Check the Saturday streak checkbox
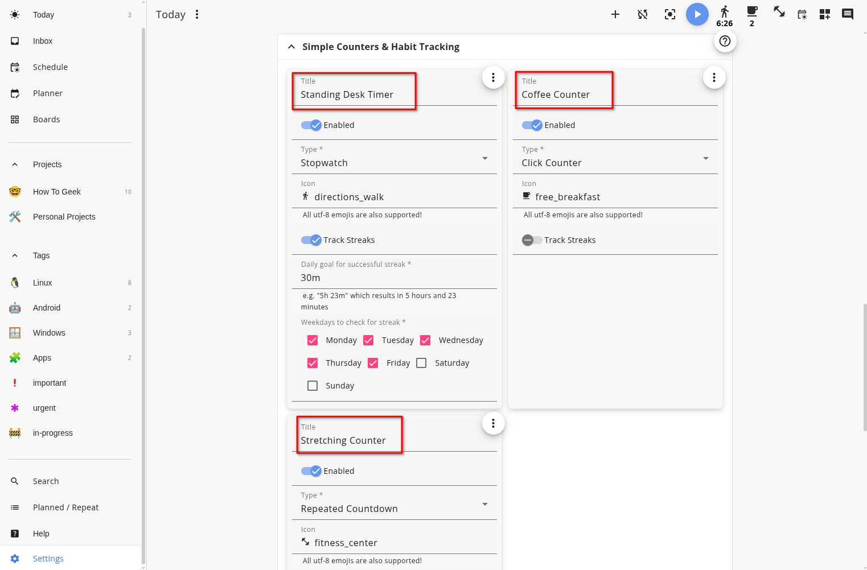Screen dimensions: 867x570 click(421, 363)
